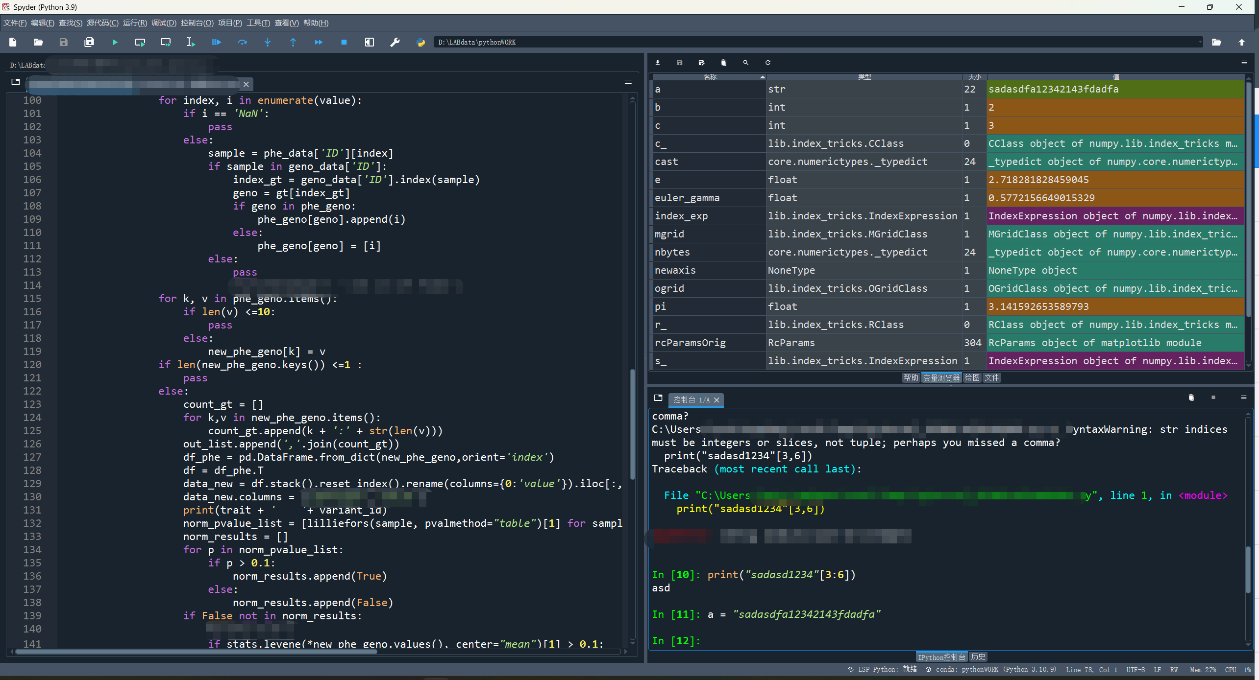Screen dimensions: 1259x680
Task: Save data as in Variable Explorer toolbar
Action: [x=702, y=63]
